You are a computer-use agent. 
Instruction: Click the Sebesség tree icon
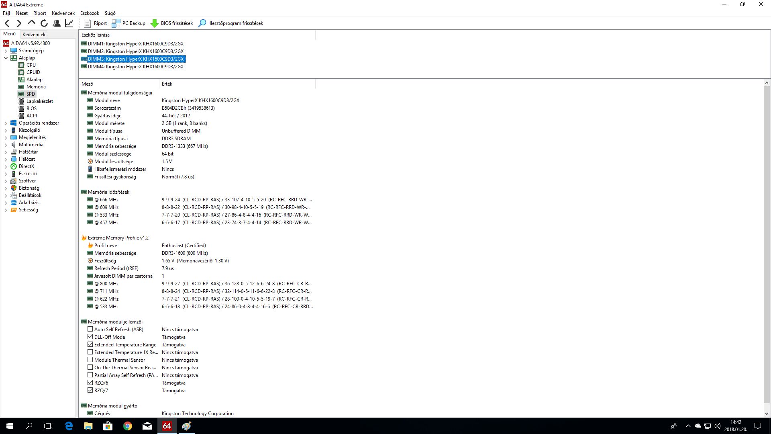click(x=14, y=210)
